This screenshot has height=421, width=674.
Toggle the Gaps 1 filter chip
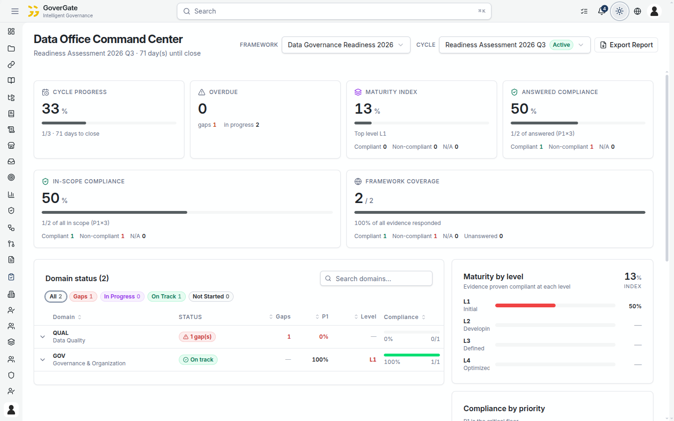[83, 297]
